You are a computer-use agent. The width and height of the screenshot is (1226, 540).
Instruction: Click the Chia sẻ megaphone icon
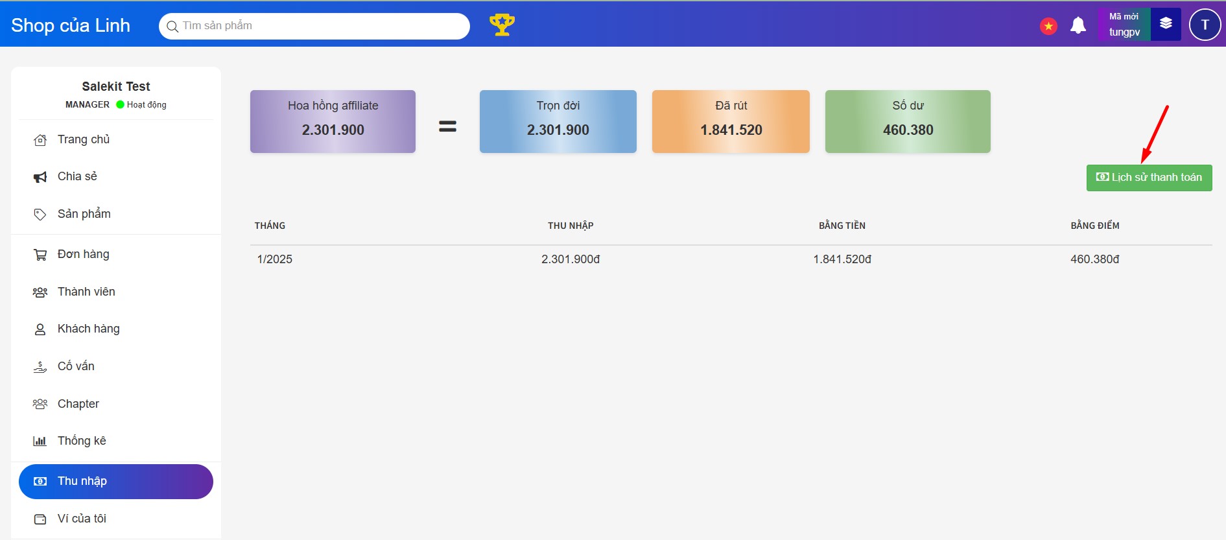tap(40, 177)
